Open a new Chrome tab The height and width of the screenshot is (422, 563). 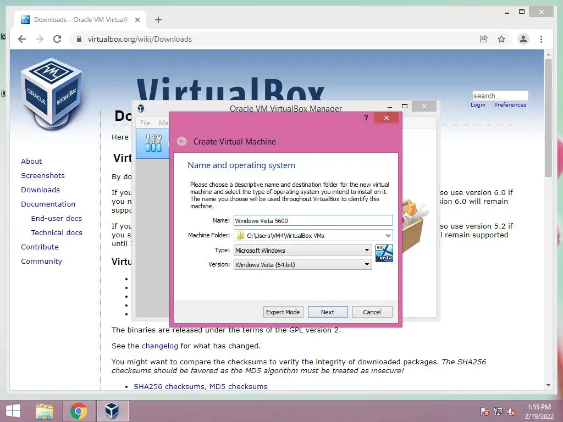(158, 20)
